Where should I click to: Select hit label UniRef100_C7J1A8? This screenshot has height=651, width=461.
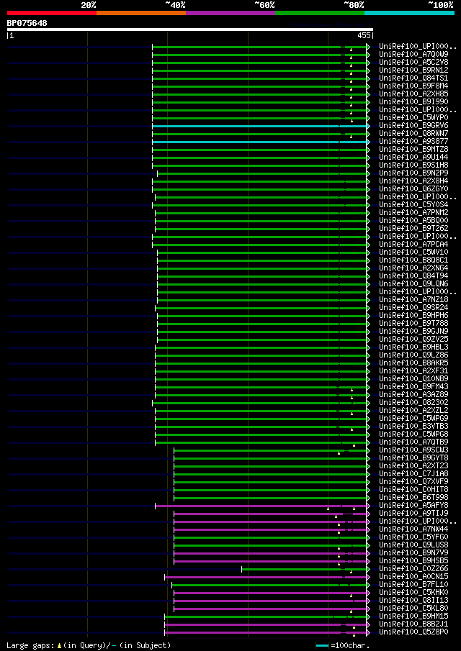[413, 475]
